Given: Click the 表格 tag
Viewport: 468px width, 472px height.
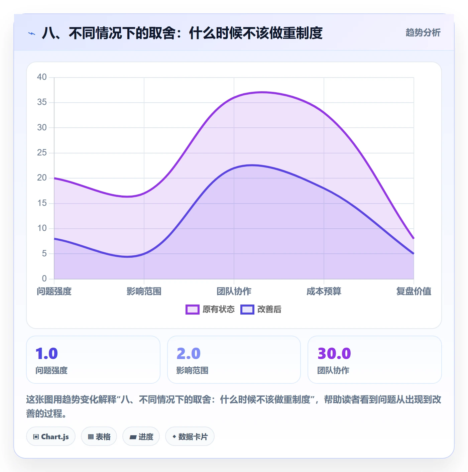Looking at the screenshot, I should [x=99, y=437].
